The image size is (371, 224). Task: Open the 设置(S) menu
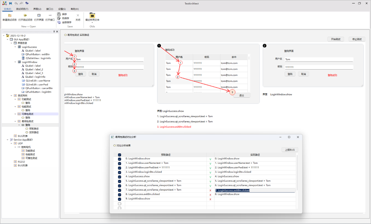(62, 9)
